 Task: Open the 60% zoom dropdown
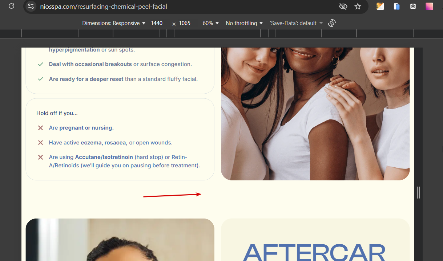[x=211, y=23]
